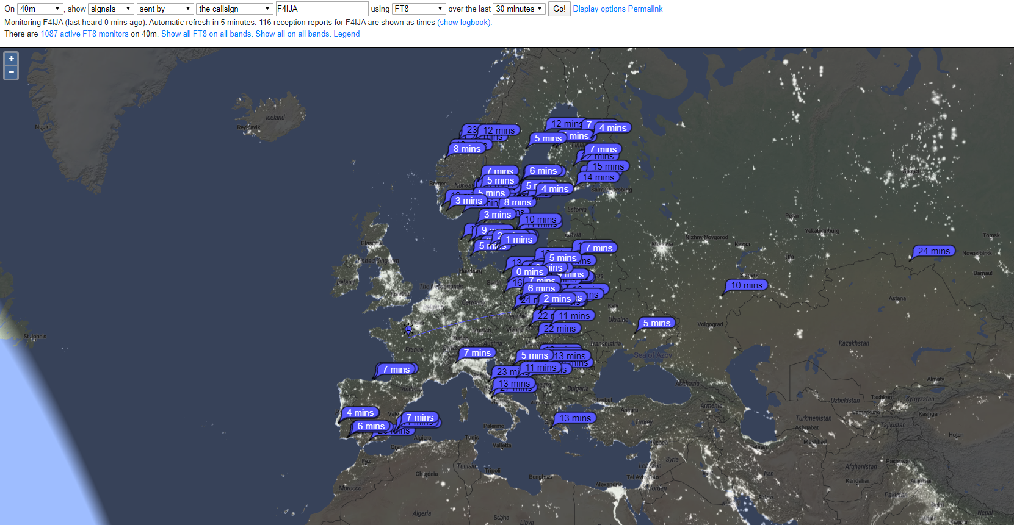Click the show logbook link

tap(464, 23)
